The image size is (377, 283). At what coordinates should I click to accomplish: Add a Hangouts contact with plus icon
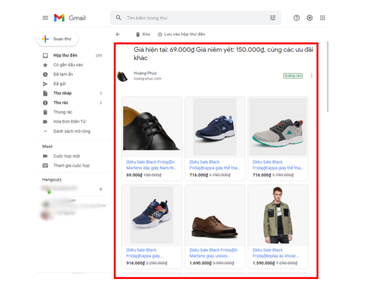pos(101,189)
